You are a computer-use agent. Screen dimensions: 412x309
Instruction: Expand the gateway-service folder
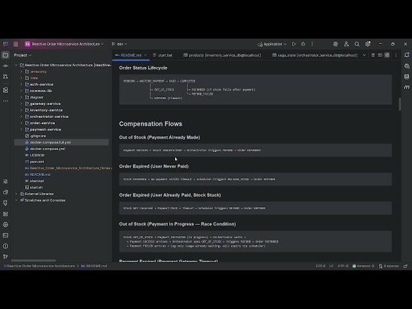21,104
